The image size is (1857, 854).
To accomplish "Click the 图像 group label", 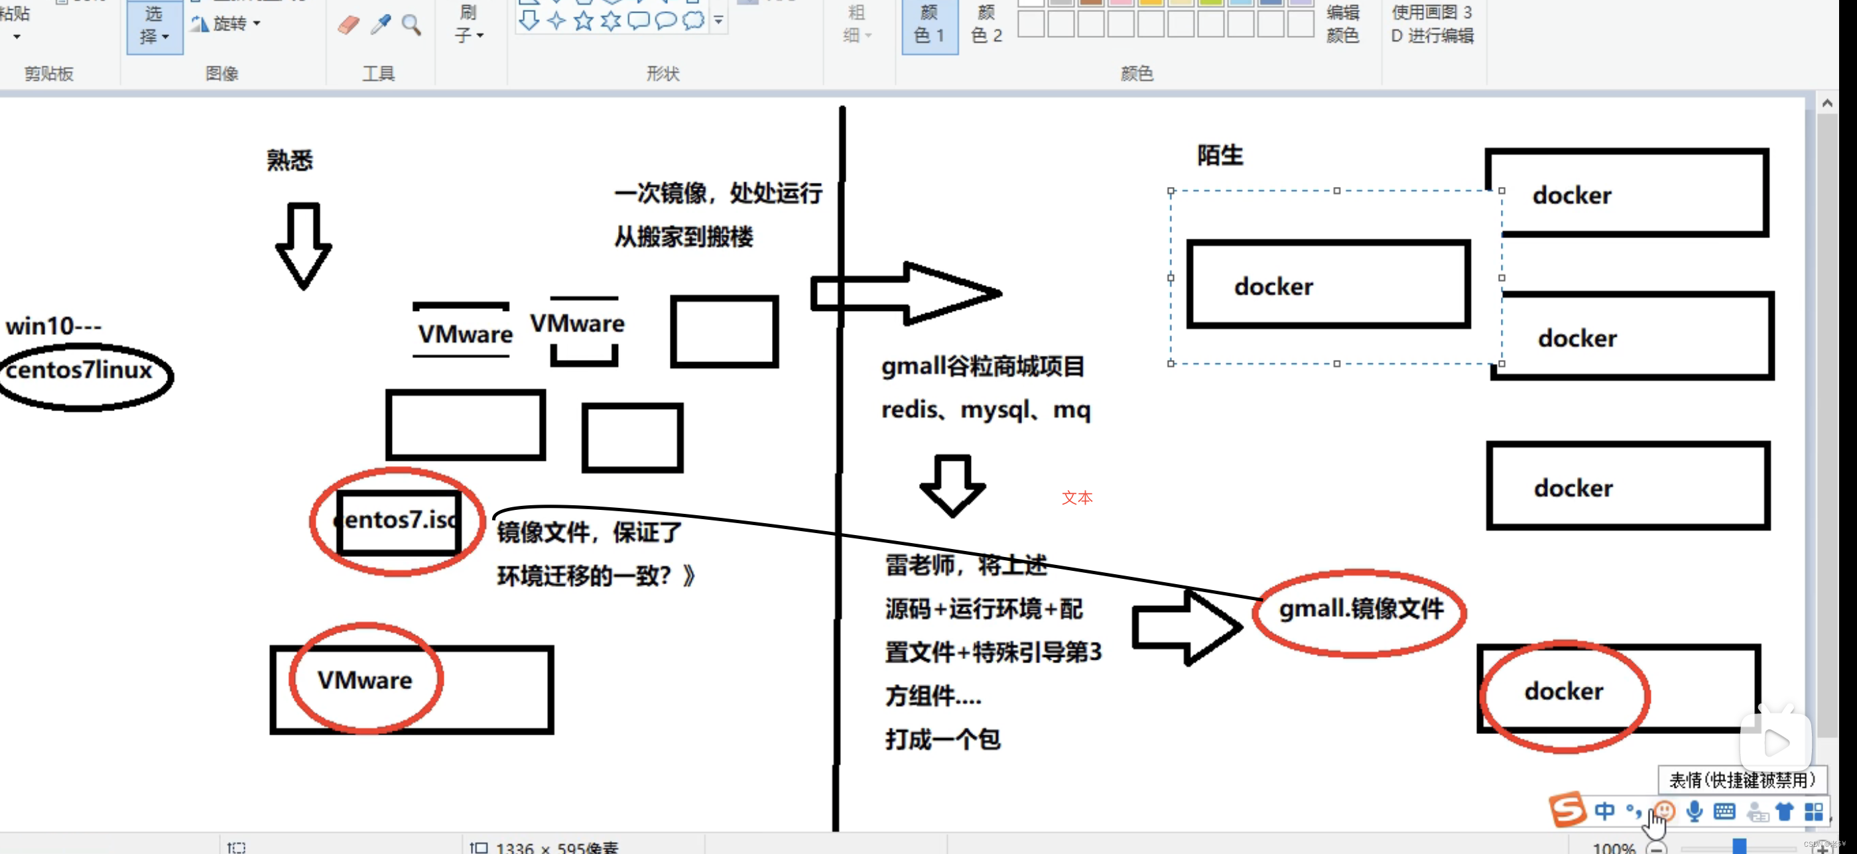I will tap(222, 74).
